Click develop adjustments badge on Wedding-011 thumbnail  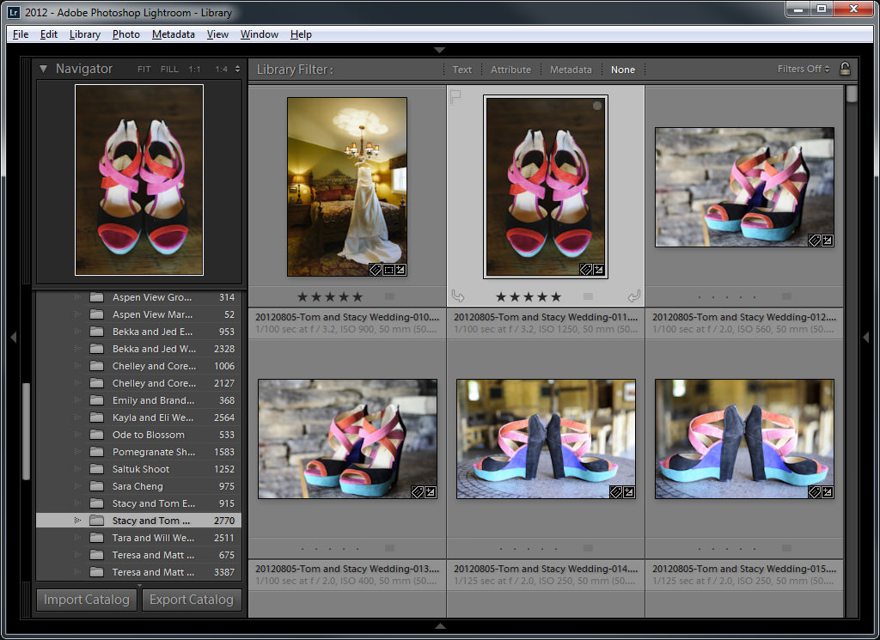pyautogui.click(x=598, y=270)
